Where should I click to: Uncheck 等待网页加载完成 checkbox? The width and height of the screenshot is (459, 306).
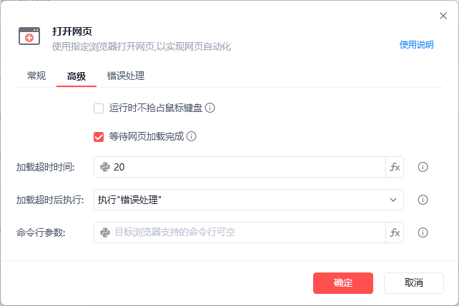tap(99, 136)
